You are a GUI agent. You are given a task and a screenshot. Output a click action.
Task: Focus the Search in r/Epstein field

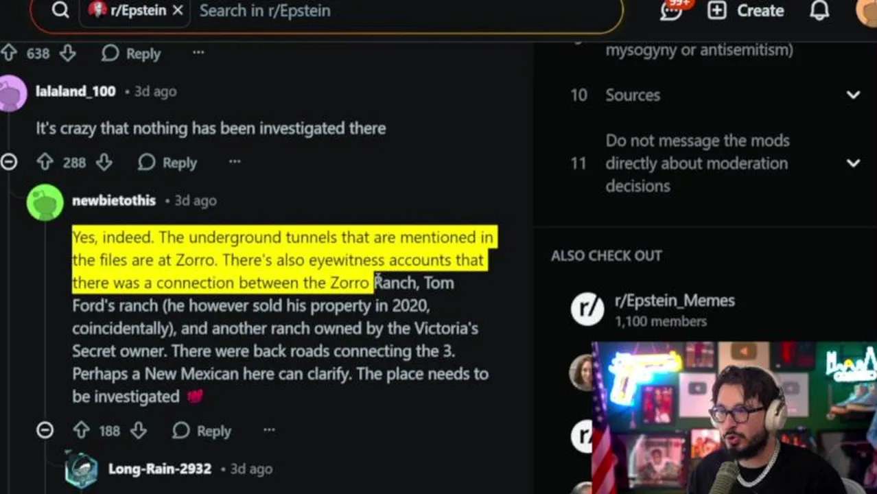pos(406,10)
